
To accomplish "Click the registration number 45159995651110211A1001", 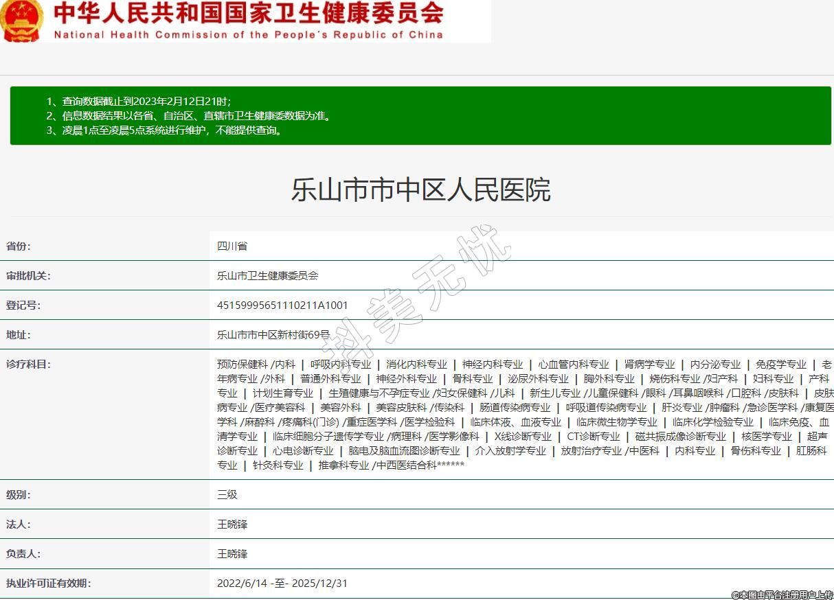I will (x=282, y=305).
